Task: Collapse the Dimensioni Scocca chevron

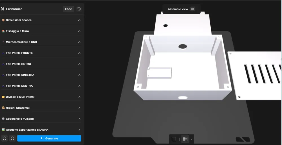Action: (79, 20)
